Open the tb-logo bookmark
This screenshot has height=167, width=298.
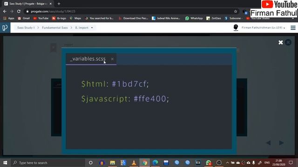(x=59, y=18)
